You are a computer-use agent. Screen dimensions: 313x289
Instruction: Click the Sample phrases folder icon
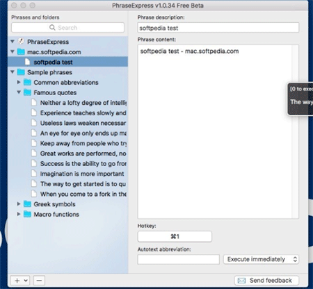click(x=21, y=72)
